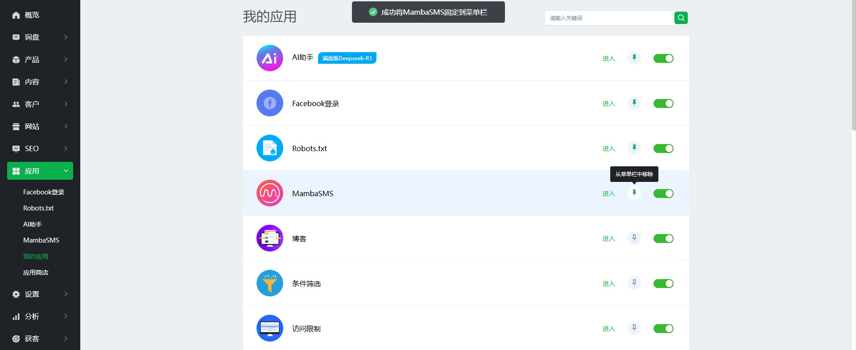
Task: Expand the 获客 menu chevron
Action: [x=66, y=338]
